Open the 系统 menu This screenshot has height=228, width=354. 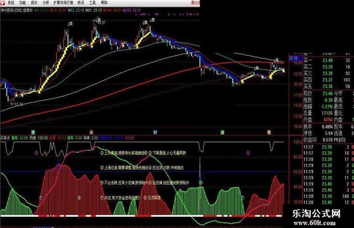(x=10, y=3)
